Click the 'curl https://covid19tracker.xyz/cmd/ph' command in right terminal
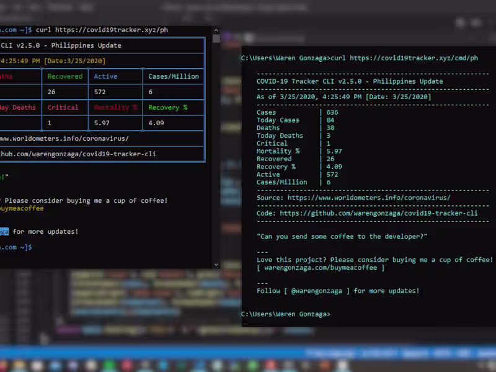The width and height of the screenshot is (496, 372). click(x=404, y=58)
